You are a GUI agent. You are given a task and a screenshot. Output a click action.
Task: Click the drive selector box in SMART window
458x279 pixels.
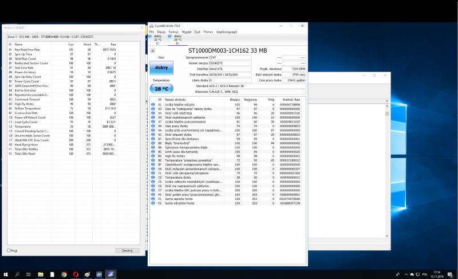coord(73,37)
